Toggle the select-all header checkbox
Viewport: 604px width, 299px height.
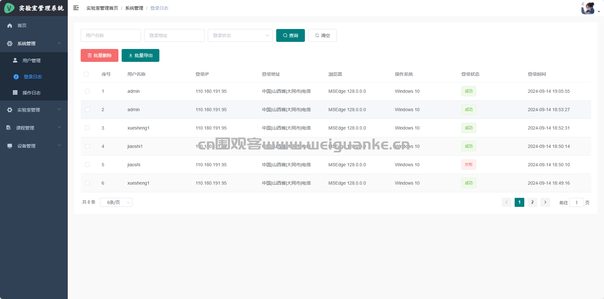click(x=86, y=74)
